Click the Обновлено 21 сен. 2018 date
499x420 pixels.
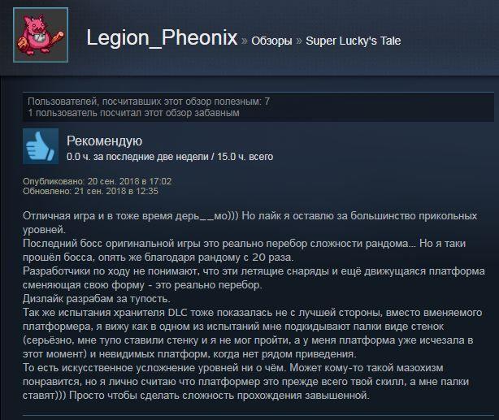click(90, 191)
